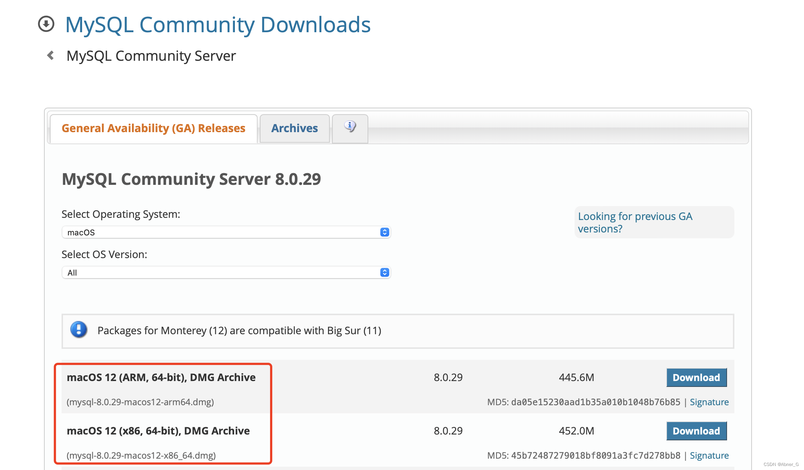The image size is (804, 470).
Task: Click the Signature link for ARM64 package
Action: (x=711, y=402)
